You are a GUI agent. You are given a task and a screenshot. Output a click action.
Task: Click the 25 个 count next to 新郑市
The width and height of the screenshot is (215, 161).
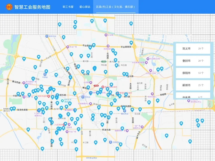pyautogui.click(x=201, y=85)
